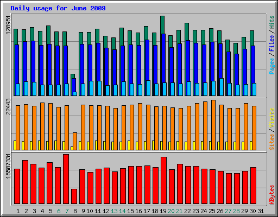
Task: Click green weekend day label 21
Action: click(x=179, y=211)
